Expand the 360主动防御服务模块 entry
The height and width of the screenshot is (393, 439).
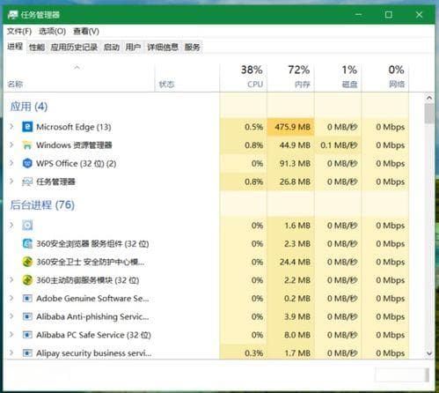point(11,279)
